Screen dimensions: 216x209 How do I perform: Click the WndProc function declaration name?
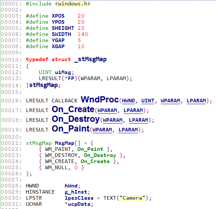pos(100,99)
